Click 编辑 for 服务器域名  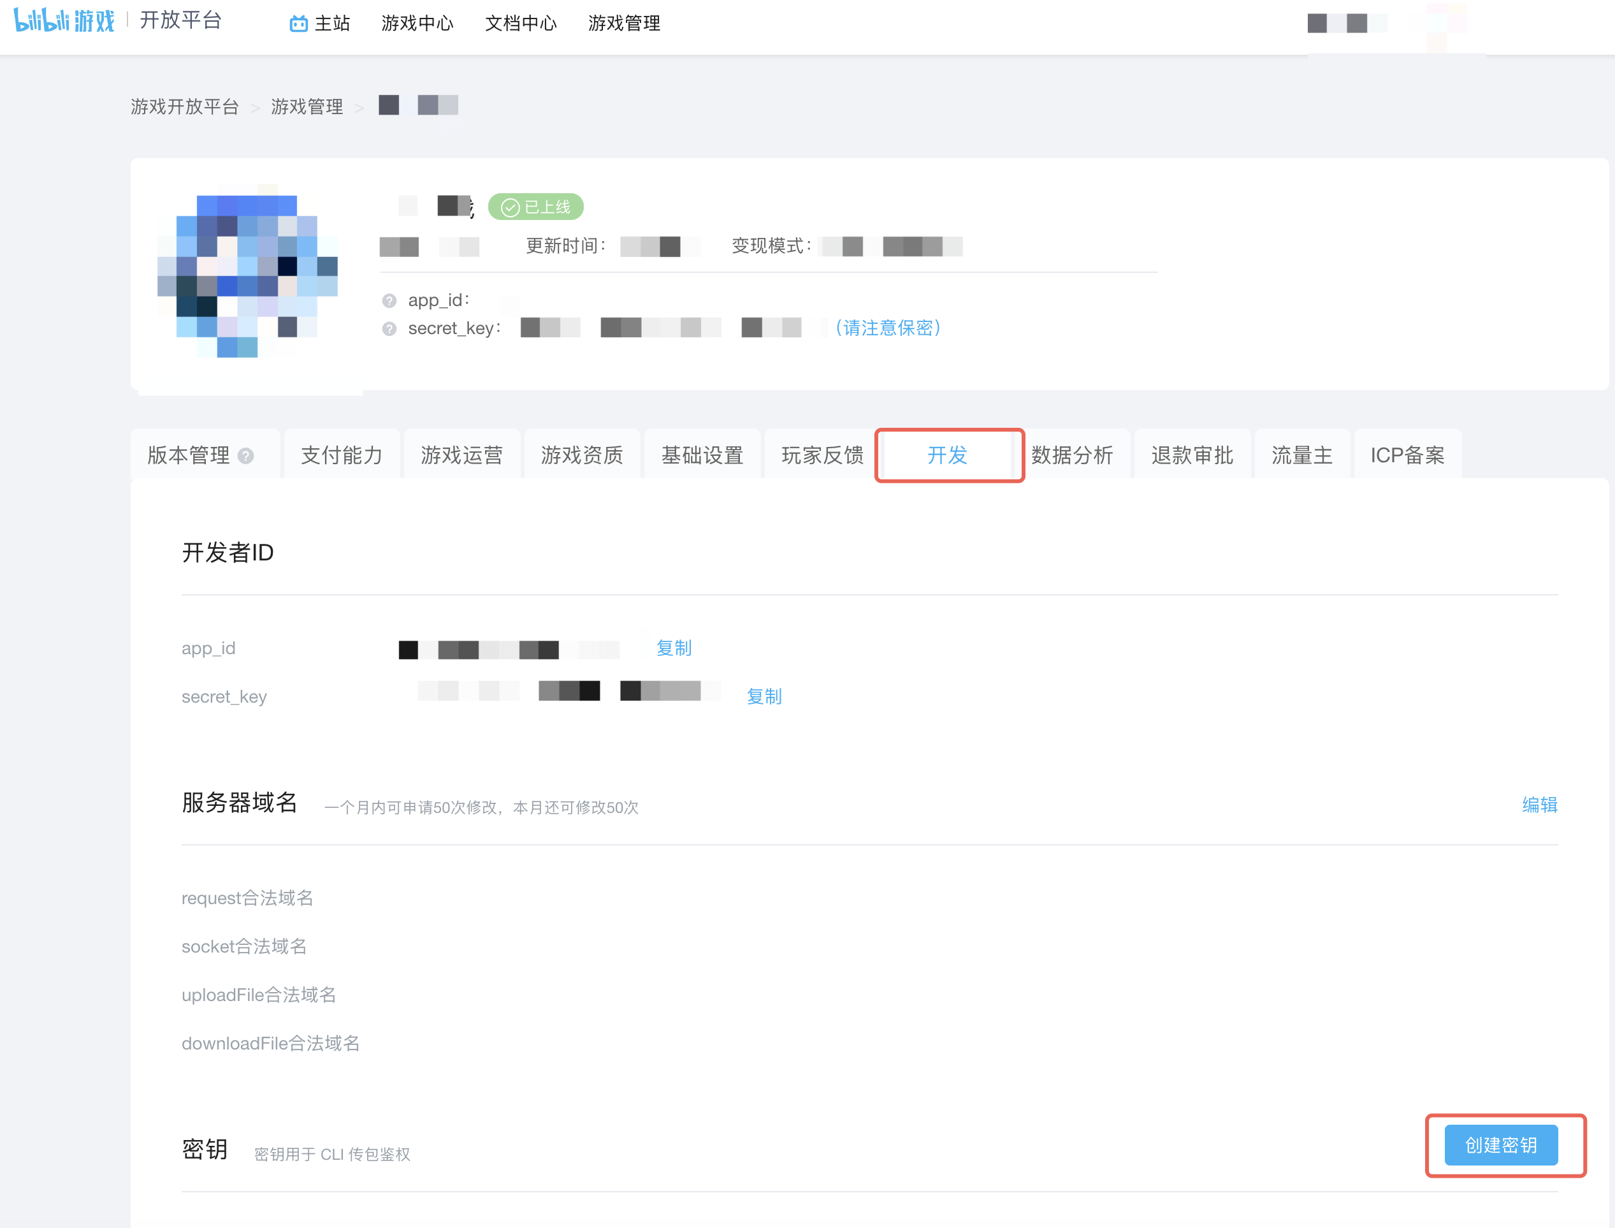(x=1540, y=805)
